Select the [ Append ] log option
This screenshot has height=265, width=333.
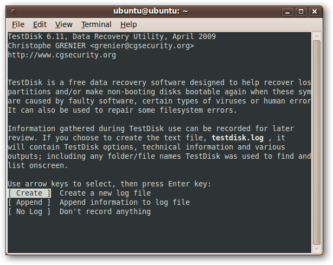(x=29, y=203)
